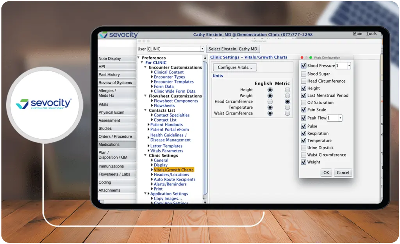Viewport: 400px width, 244px height.
Task: Open the Note Display section
Action: pyautogui.click(x=117, y=58)
